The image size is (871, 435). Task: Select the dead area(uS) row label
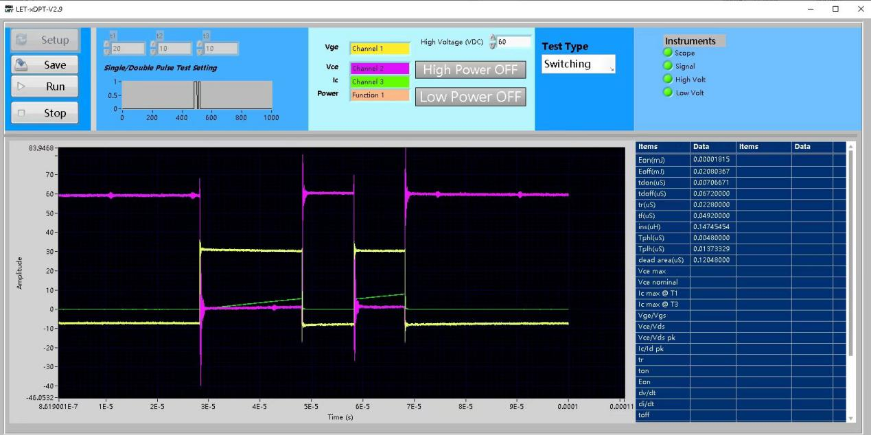pos(663,260)
